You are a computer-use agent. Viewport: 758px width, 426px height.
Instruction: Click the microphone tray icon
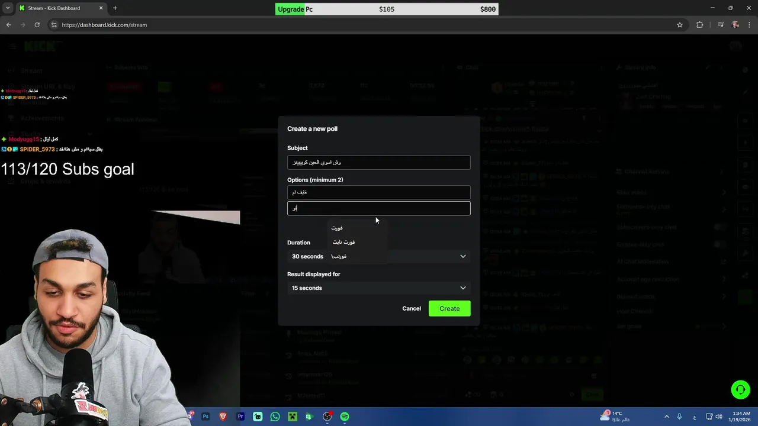pos(679,417)
